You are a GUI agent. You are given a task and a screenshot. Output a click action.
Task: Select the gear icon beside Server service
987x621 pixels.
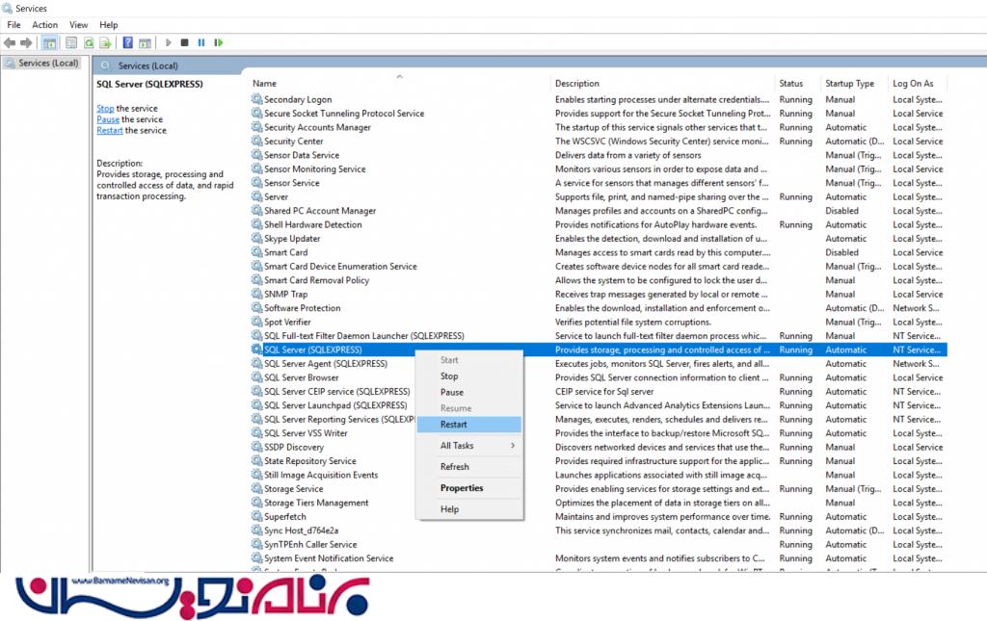tap(256, 196)
